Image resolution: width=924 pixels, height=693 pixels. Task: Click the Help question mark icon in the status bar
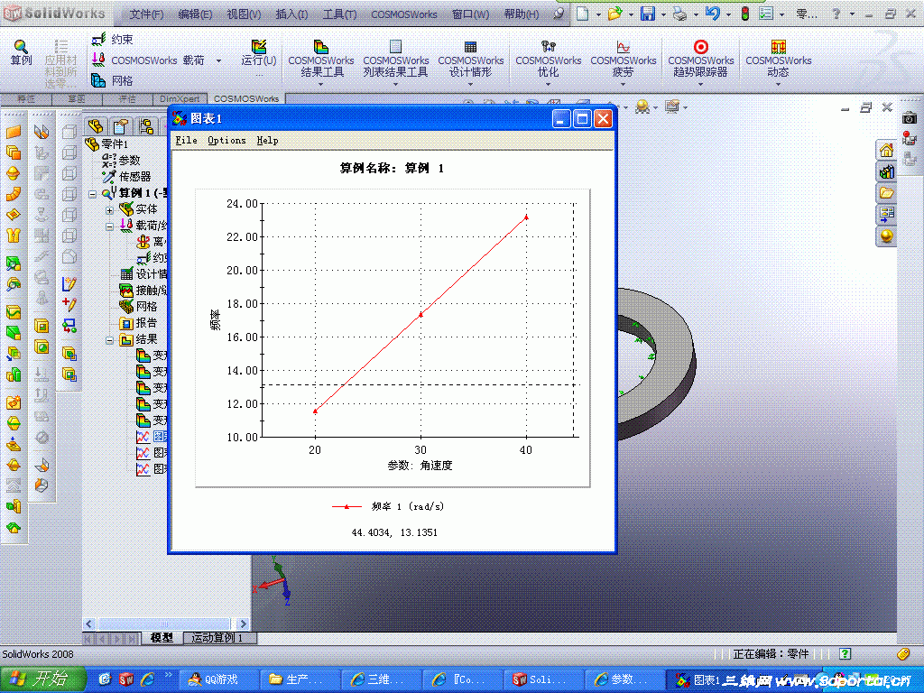pos(845,653)
